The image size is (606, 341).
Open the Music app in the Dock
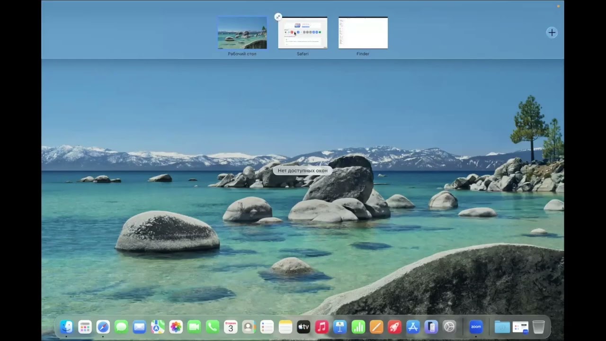(x=321, y=327)
